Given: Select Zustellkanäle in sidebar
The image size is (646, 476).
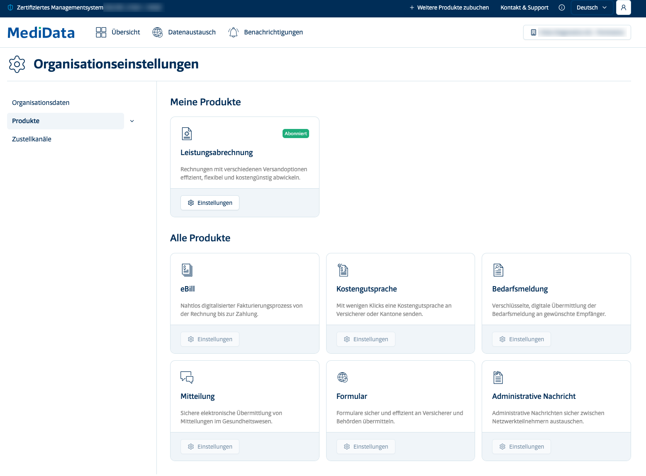Looking at the screenshot, I should tap(32, 139).
